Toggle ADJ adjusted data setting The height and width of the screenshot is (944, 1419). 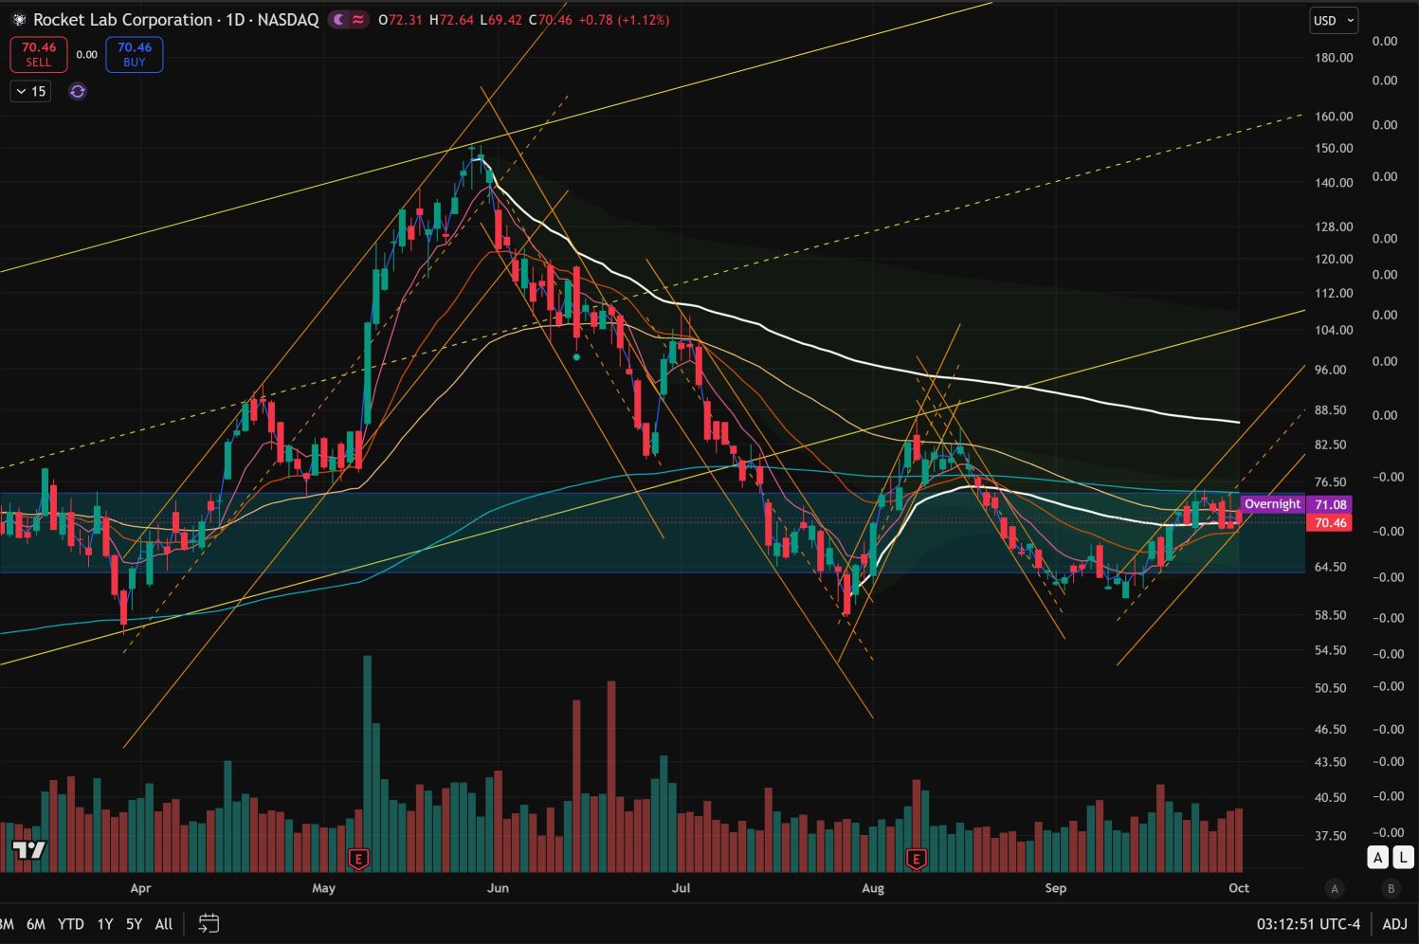1394,924
